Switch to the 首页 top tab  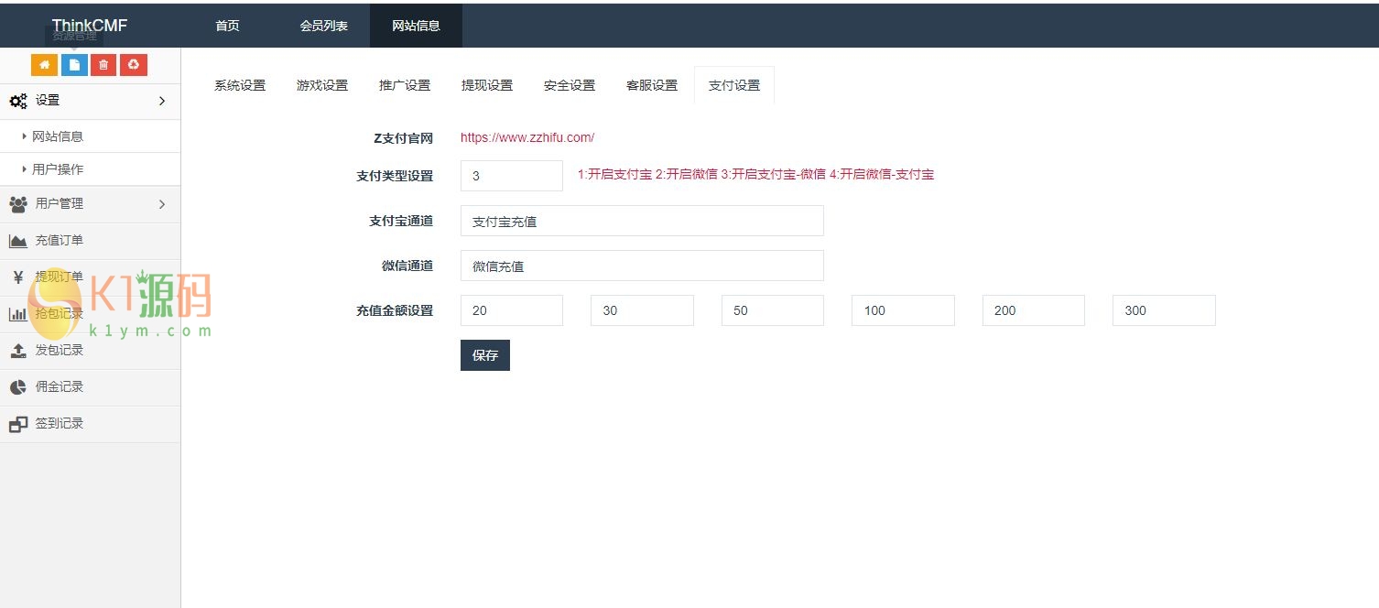pos(227,26)
